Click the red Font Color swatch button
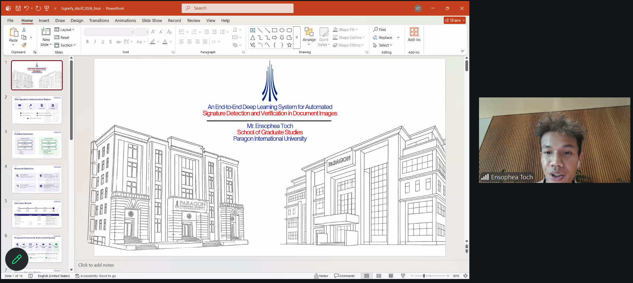633x283 pixels. (x=165, y=42)
